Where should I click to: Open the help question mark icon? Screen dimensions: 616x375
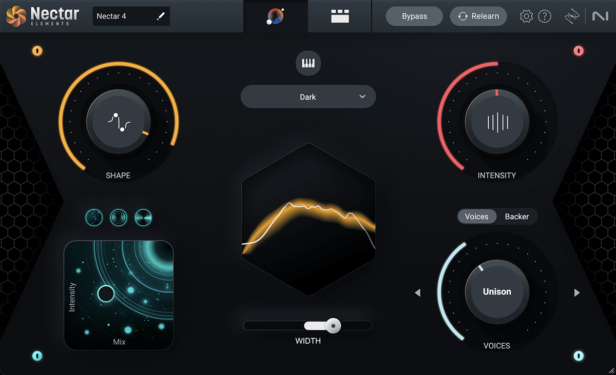545,16
